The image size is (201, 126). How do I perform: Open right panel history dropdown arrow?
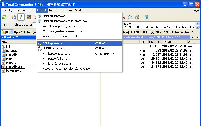pyautogui.click(x=197, y=37)
